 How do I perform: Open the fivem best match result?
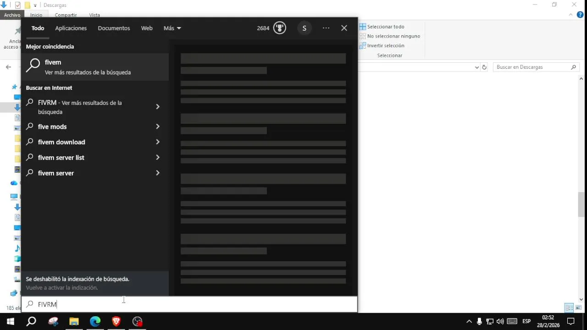(x=95, y=67)
